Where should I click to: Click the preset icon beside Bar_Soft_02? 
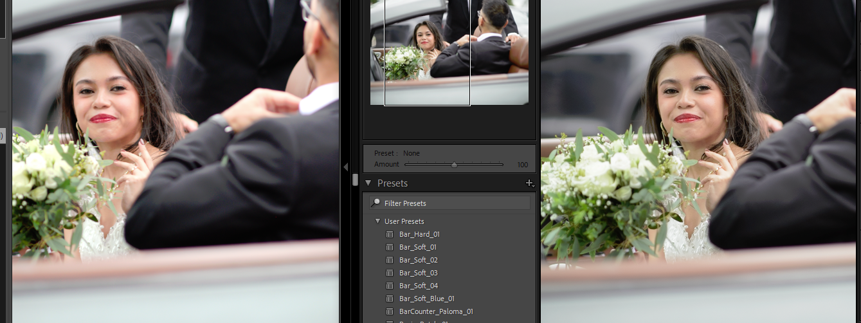point(390,260)
